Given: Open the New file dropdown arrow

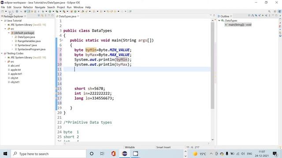Looking at the screenshot, I should point(6,11).
